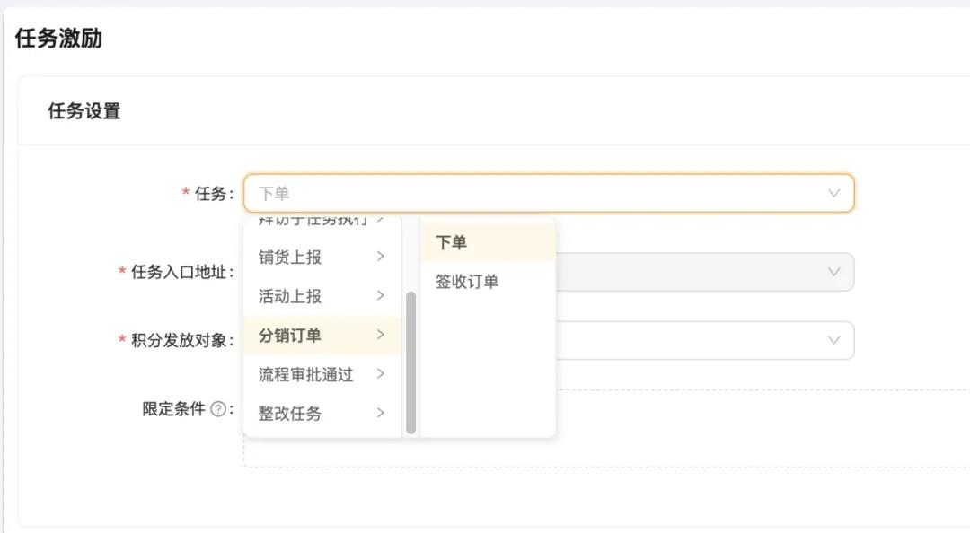The height and width of the screenshot is (533, 970).
Task: Click the 积分发放对象 dropdown arrow icon
Action: (x=833, y=340)
